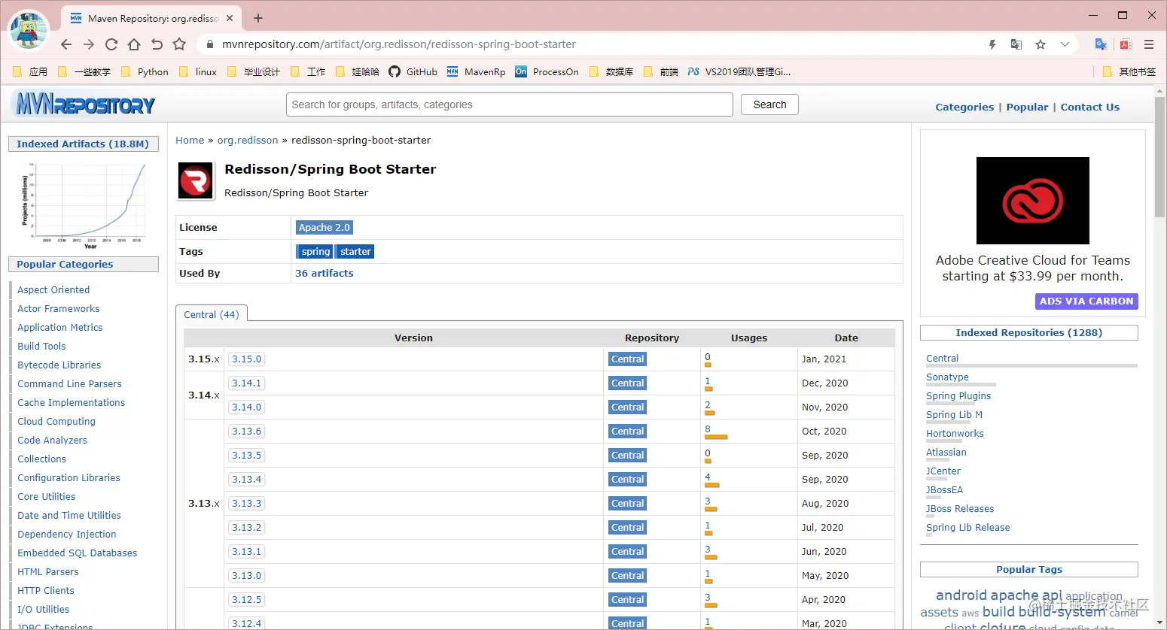Open the browser home page icon
Image resolution: width=1167 pixels, height=630 pixels.
(134, 44)
